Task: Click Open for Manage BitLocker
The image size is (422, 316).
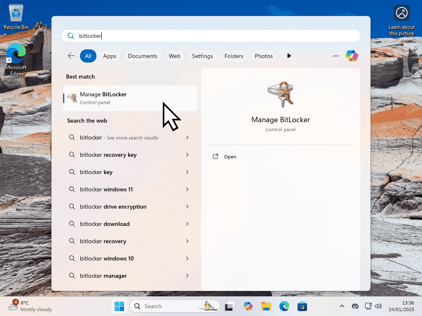Action: click(x=230, y=157)
